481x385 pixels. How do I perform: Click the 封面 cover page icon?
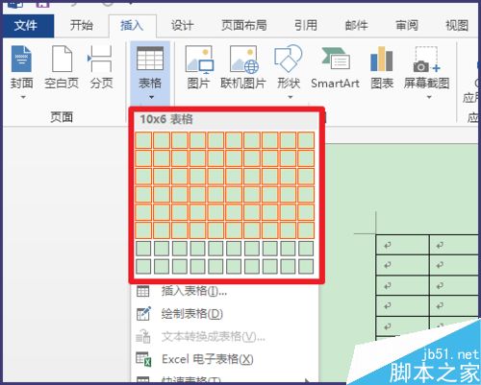point(21,60)
